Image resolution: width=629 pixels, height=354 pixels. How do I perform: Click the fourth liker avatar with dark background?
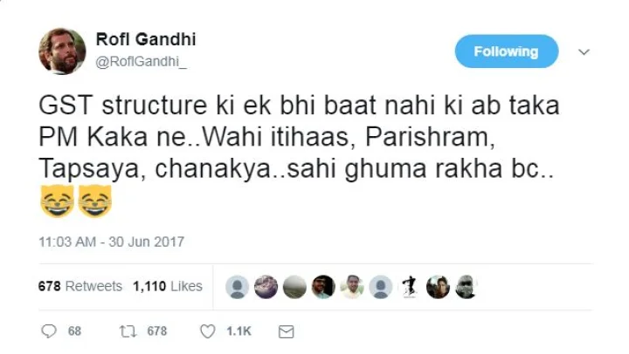pyautogui.click(x=323, y=287)
